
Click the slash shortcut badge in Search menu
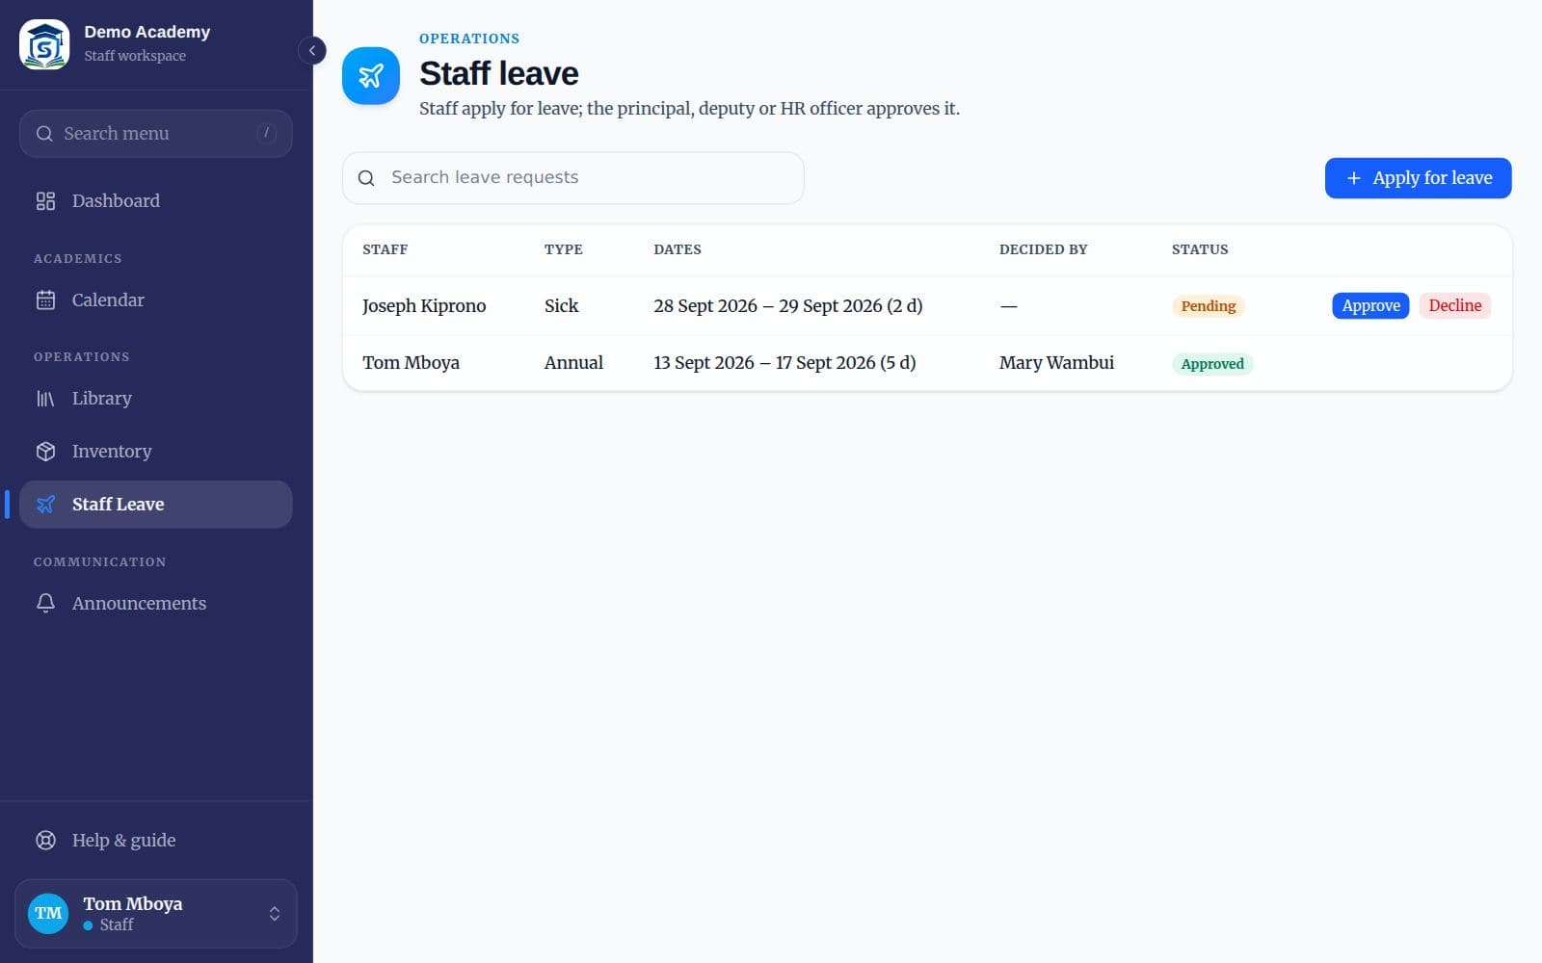tap(267, 133)
